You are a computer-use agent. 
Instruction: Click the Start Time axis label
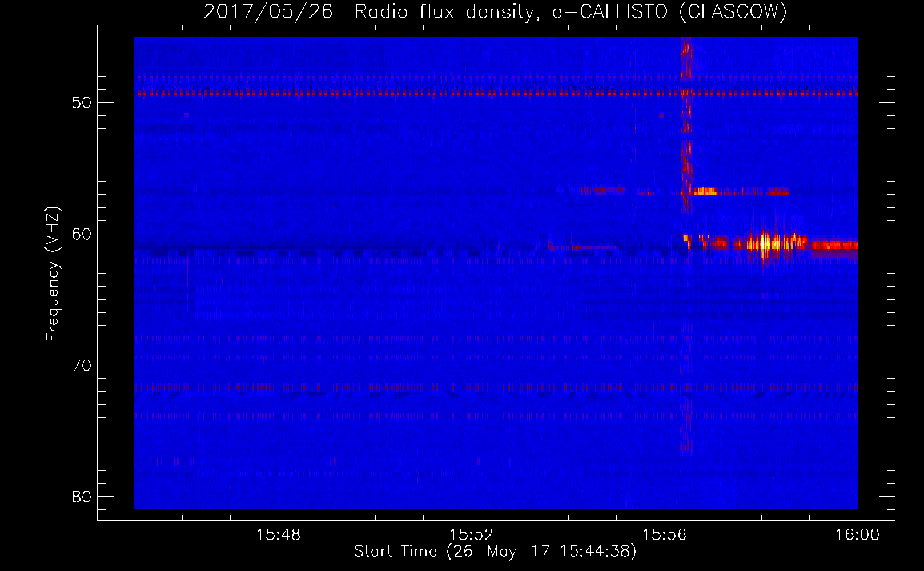(495, 552)
